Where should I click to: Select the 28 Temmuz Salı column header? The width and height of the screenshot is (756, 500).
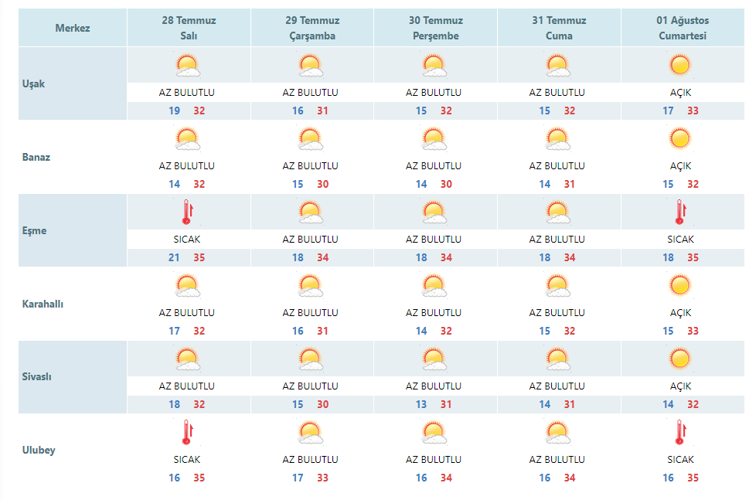click(189, 28)
